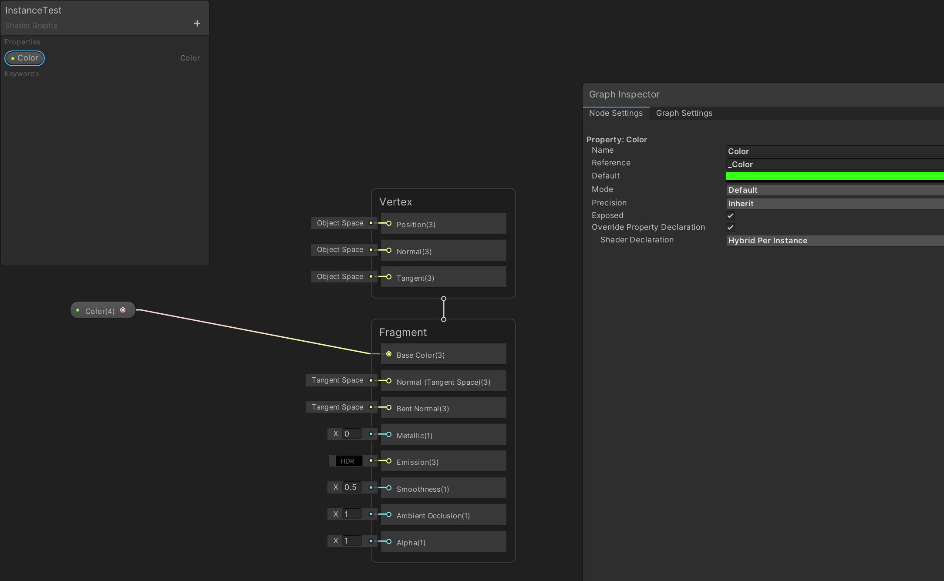Click the Normal(3) port on the Vertex block
This screenshot has width=944, height=581.
point(388,251)
